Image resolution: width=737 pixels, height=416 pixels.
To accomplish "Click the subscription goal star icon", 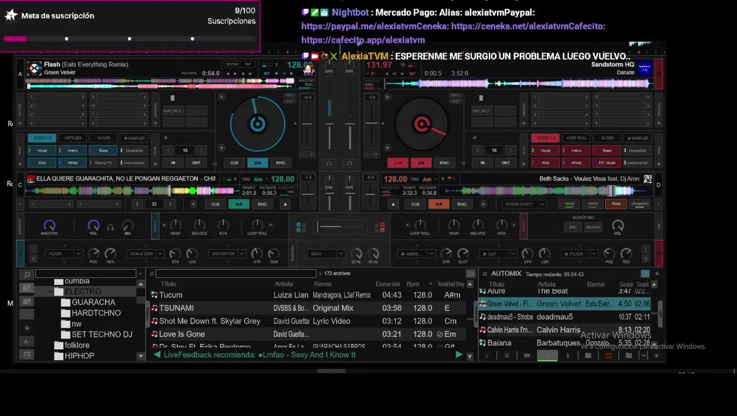I will pyautogui.click(x=11, y=16).
